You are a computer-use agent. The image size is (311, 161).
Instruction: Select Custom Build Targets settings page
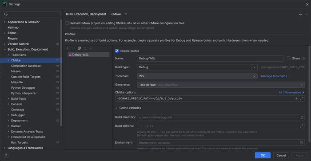point(26,77)
